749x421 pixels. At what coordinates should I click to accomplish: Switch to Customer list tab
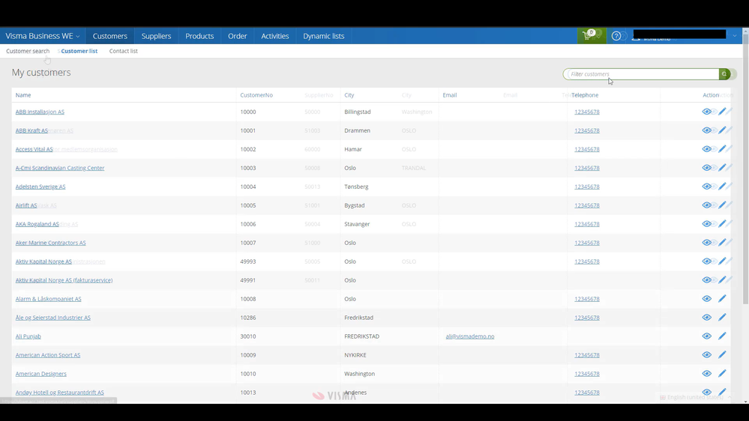pos(79,51)
